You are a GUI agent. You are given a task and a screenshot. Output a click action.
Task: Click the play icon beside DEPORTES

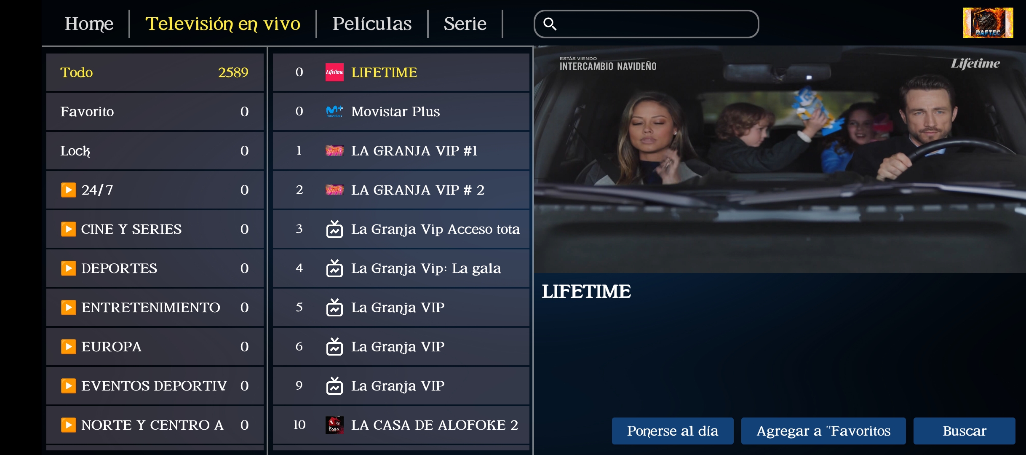coord(68,268)
